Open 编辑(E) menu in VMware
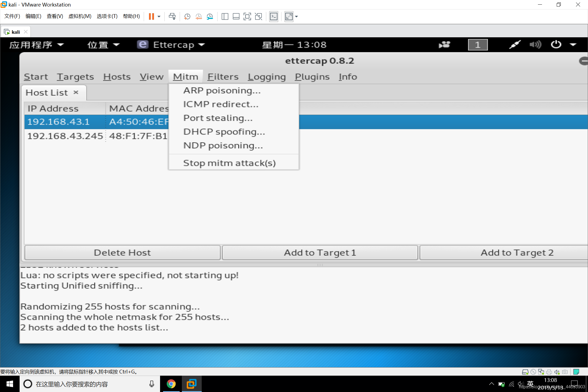 (33, 16)
